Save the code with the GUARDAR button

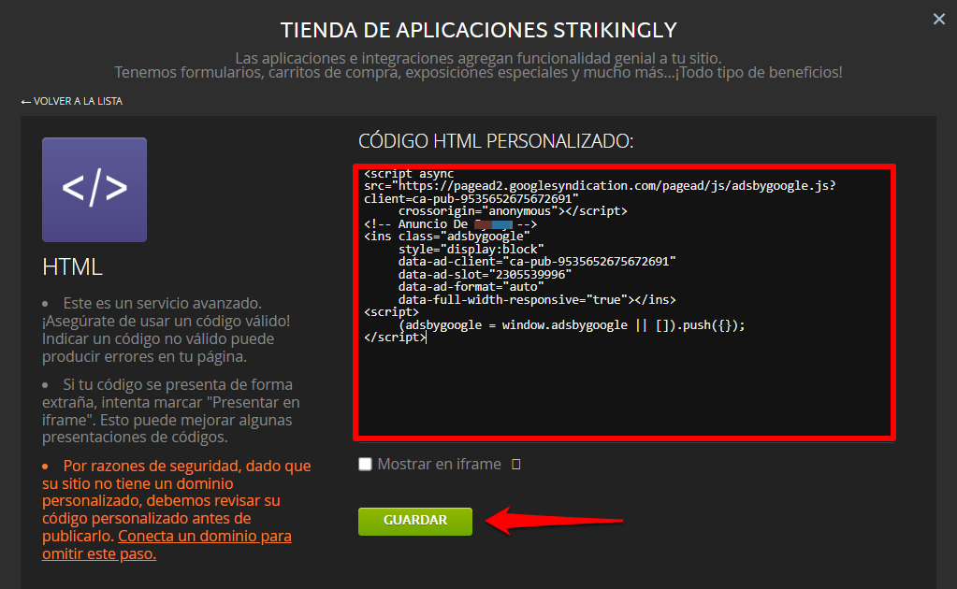tap(415, 522)
